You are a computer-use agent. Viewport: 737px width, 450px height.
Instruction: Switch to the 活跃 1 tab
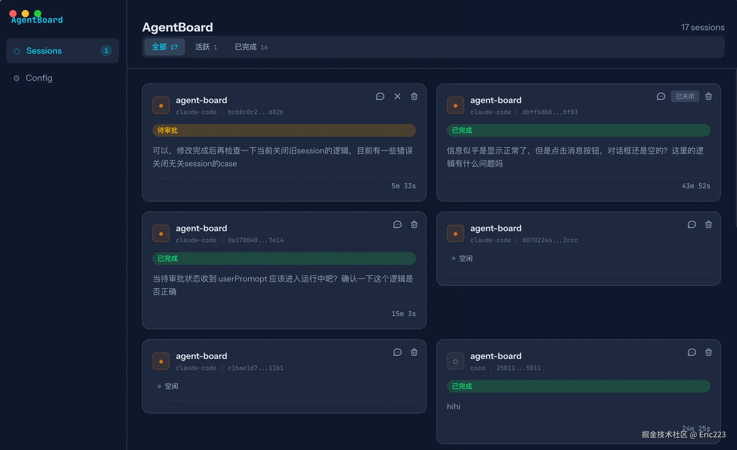206,47
